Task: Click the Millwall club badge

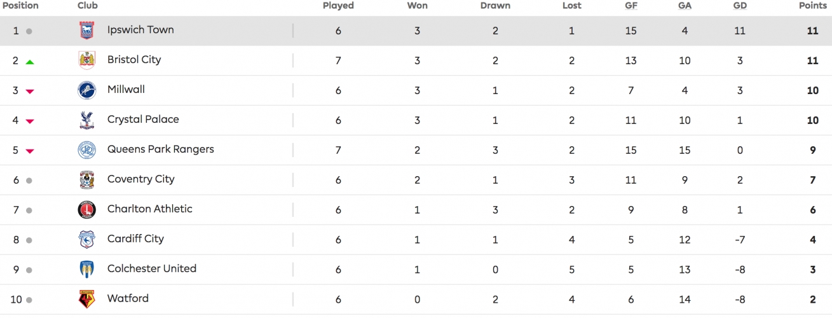Action: click(x=86, y=90)
